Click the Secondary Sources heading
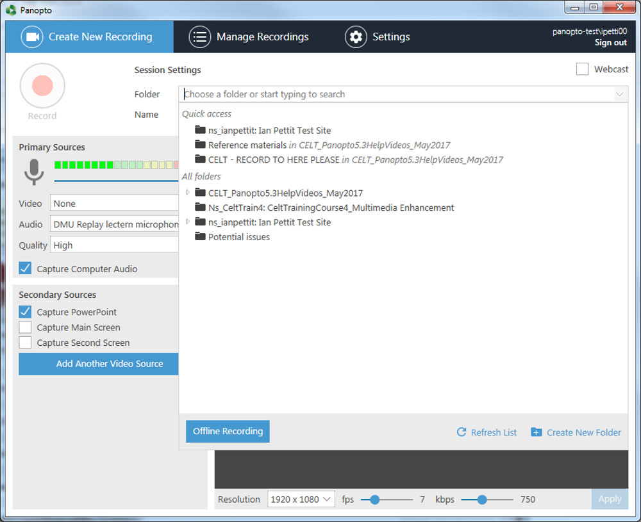 click(57, 295)
